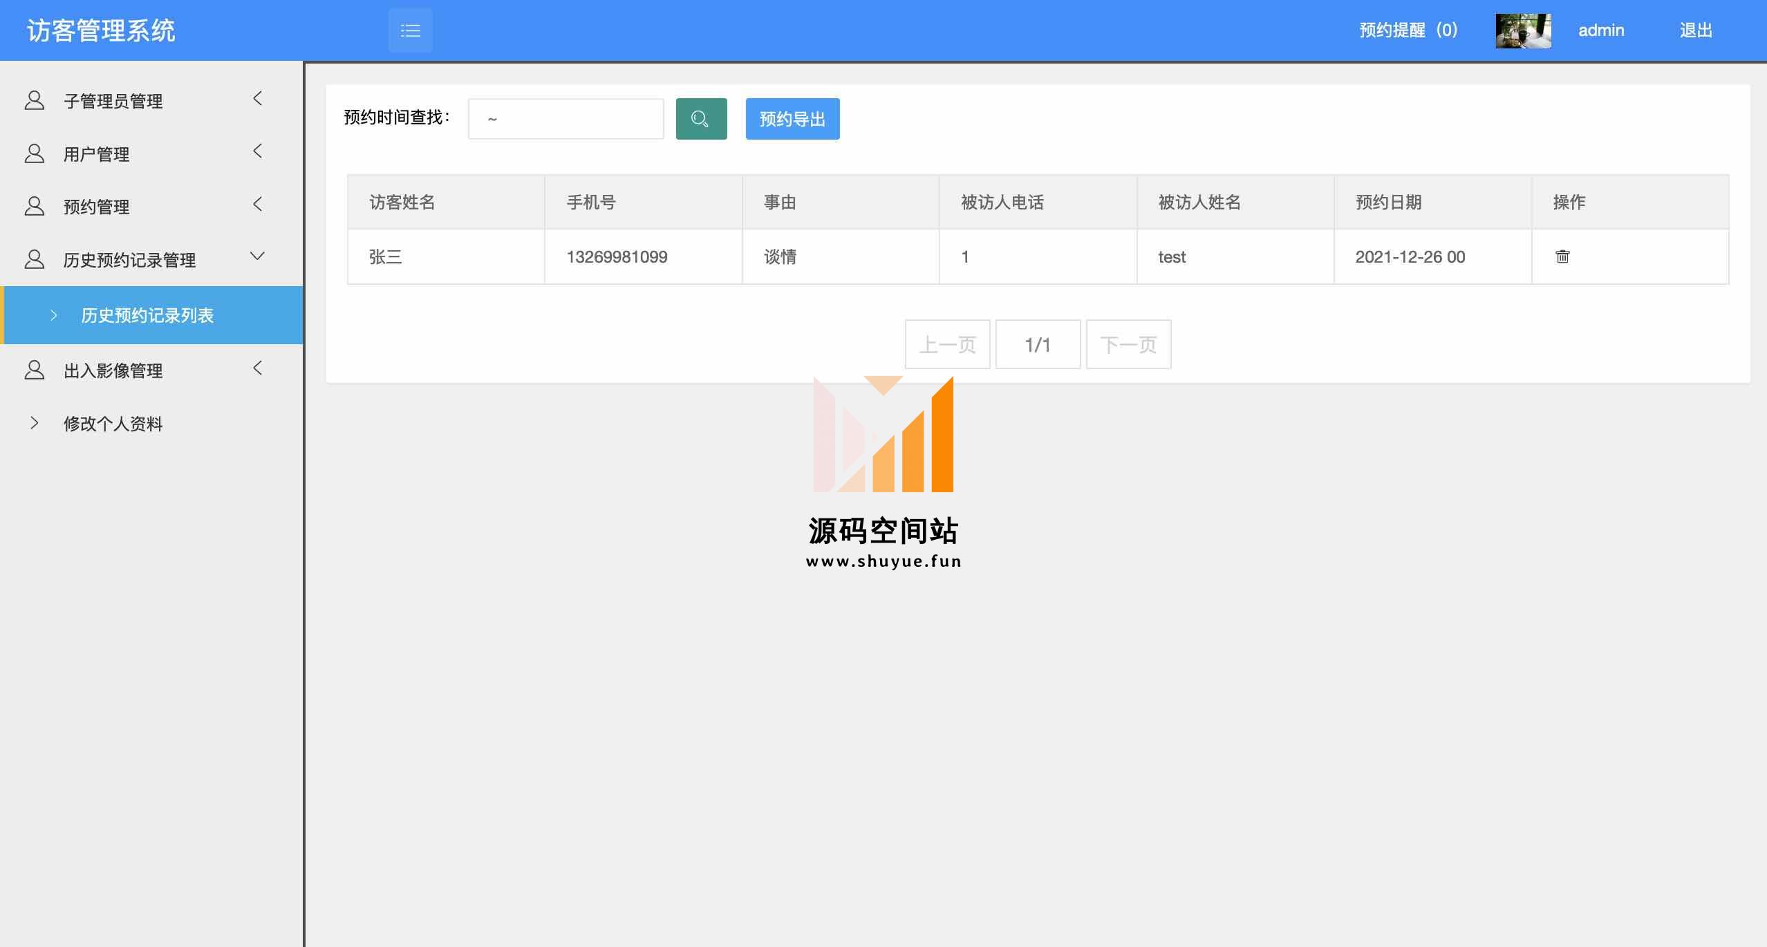Expand the 子管理员管理 chevron
The image size is (1767, 947).
coord(258,99)
